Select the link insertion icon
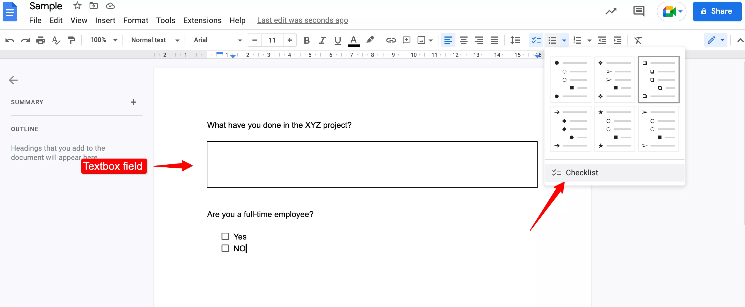Image resolution: width=745 pixels, height=307 pixels. 390,40
